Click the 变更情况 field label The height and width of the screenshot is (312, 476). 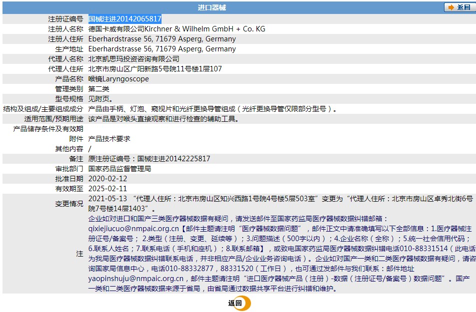69,204
